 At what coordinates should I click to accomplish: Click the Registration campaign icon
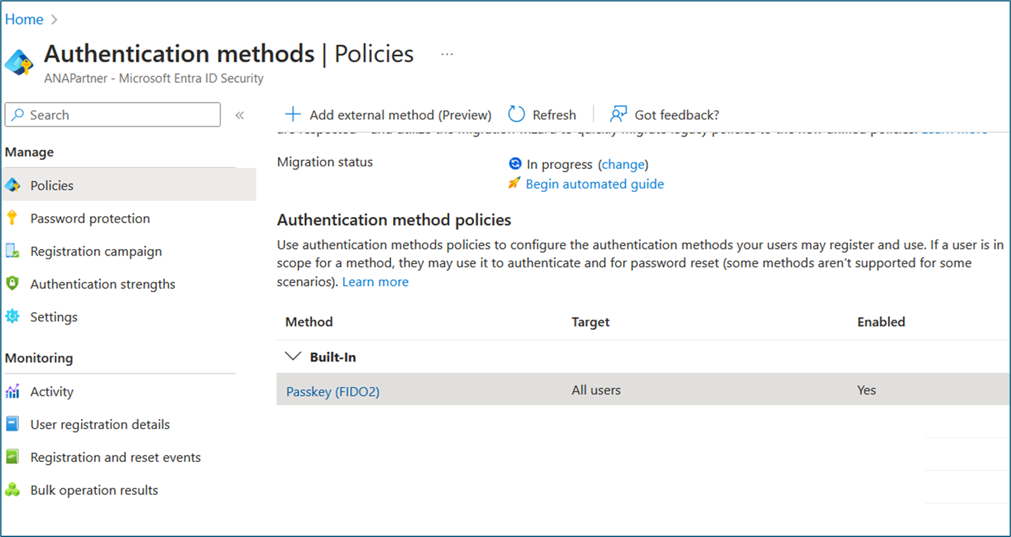click(x=12, y=251)
